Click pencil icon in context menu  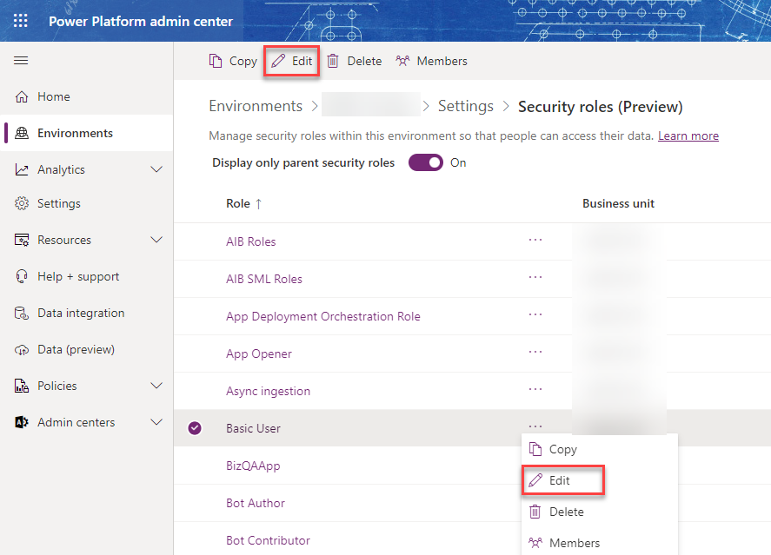(x=535, y=480)
